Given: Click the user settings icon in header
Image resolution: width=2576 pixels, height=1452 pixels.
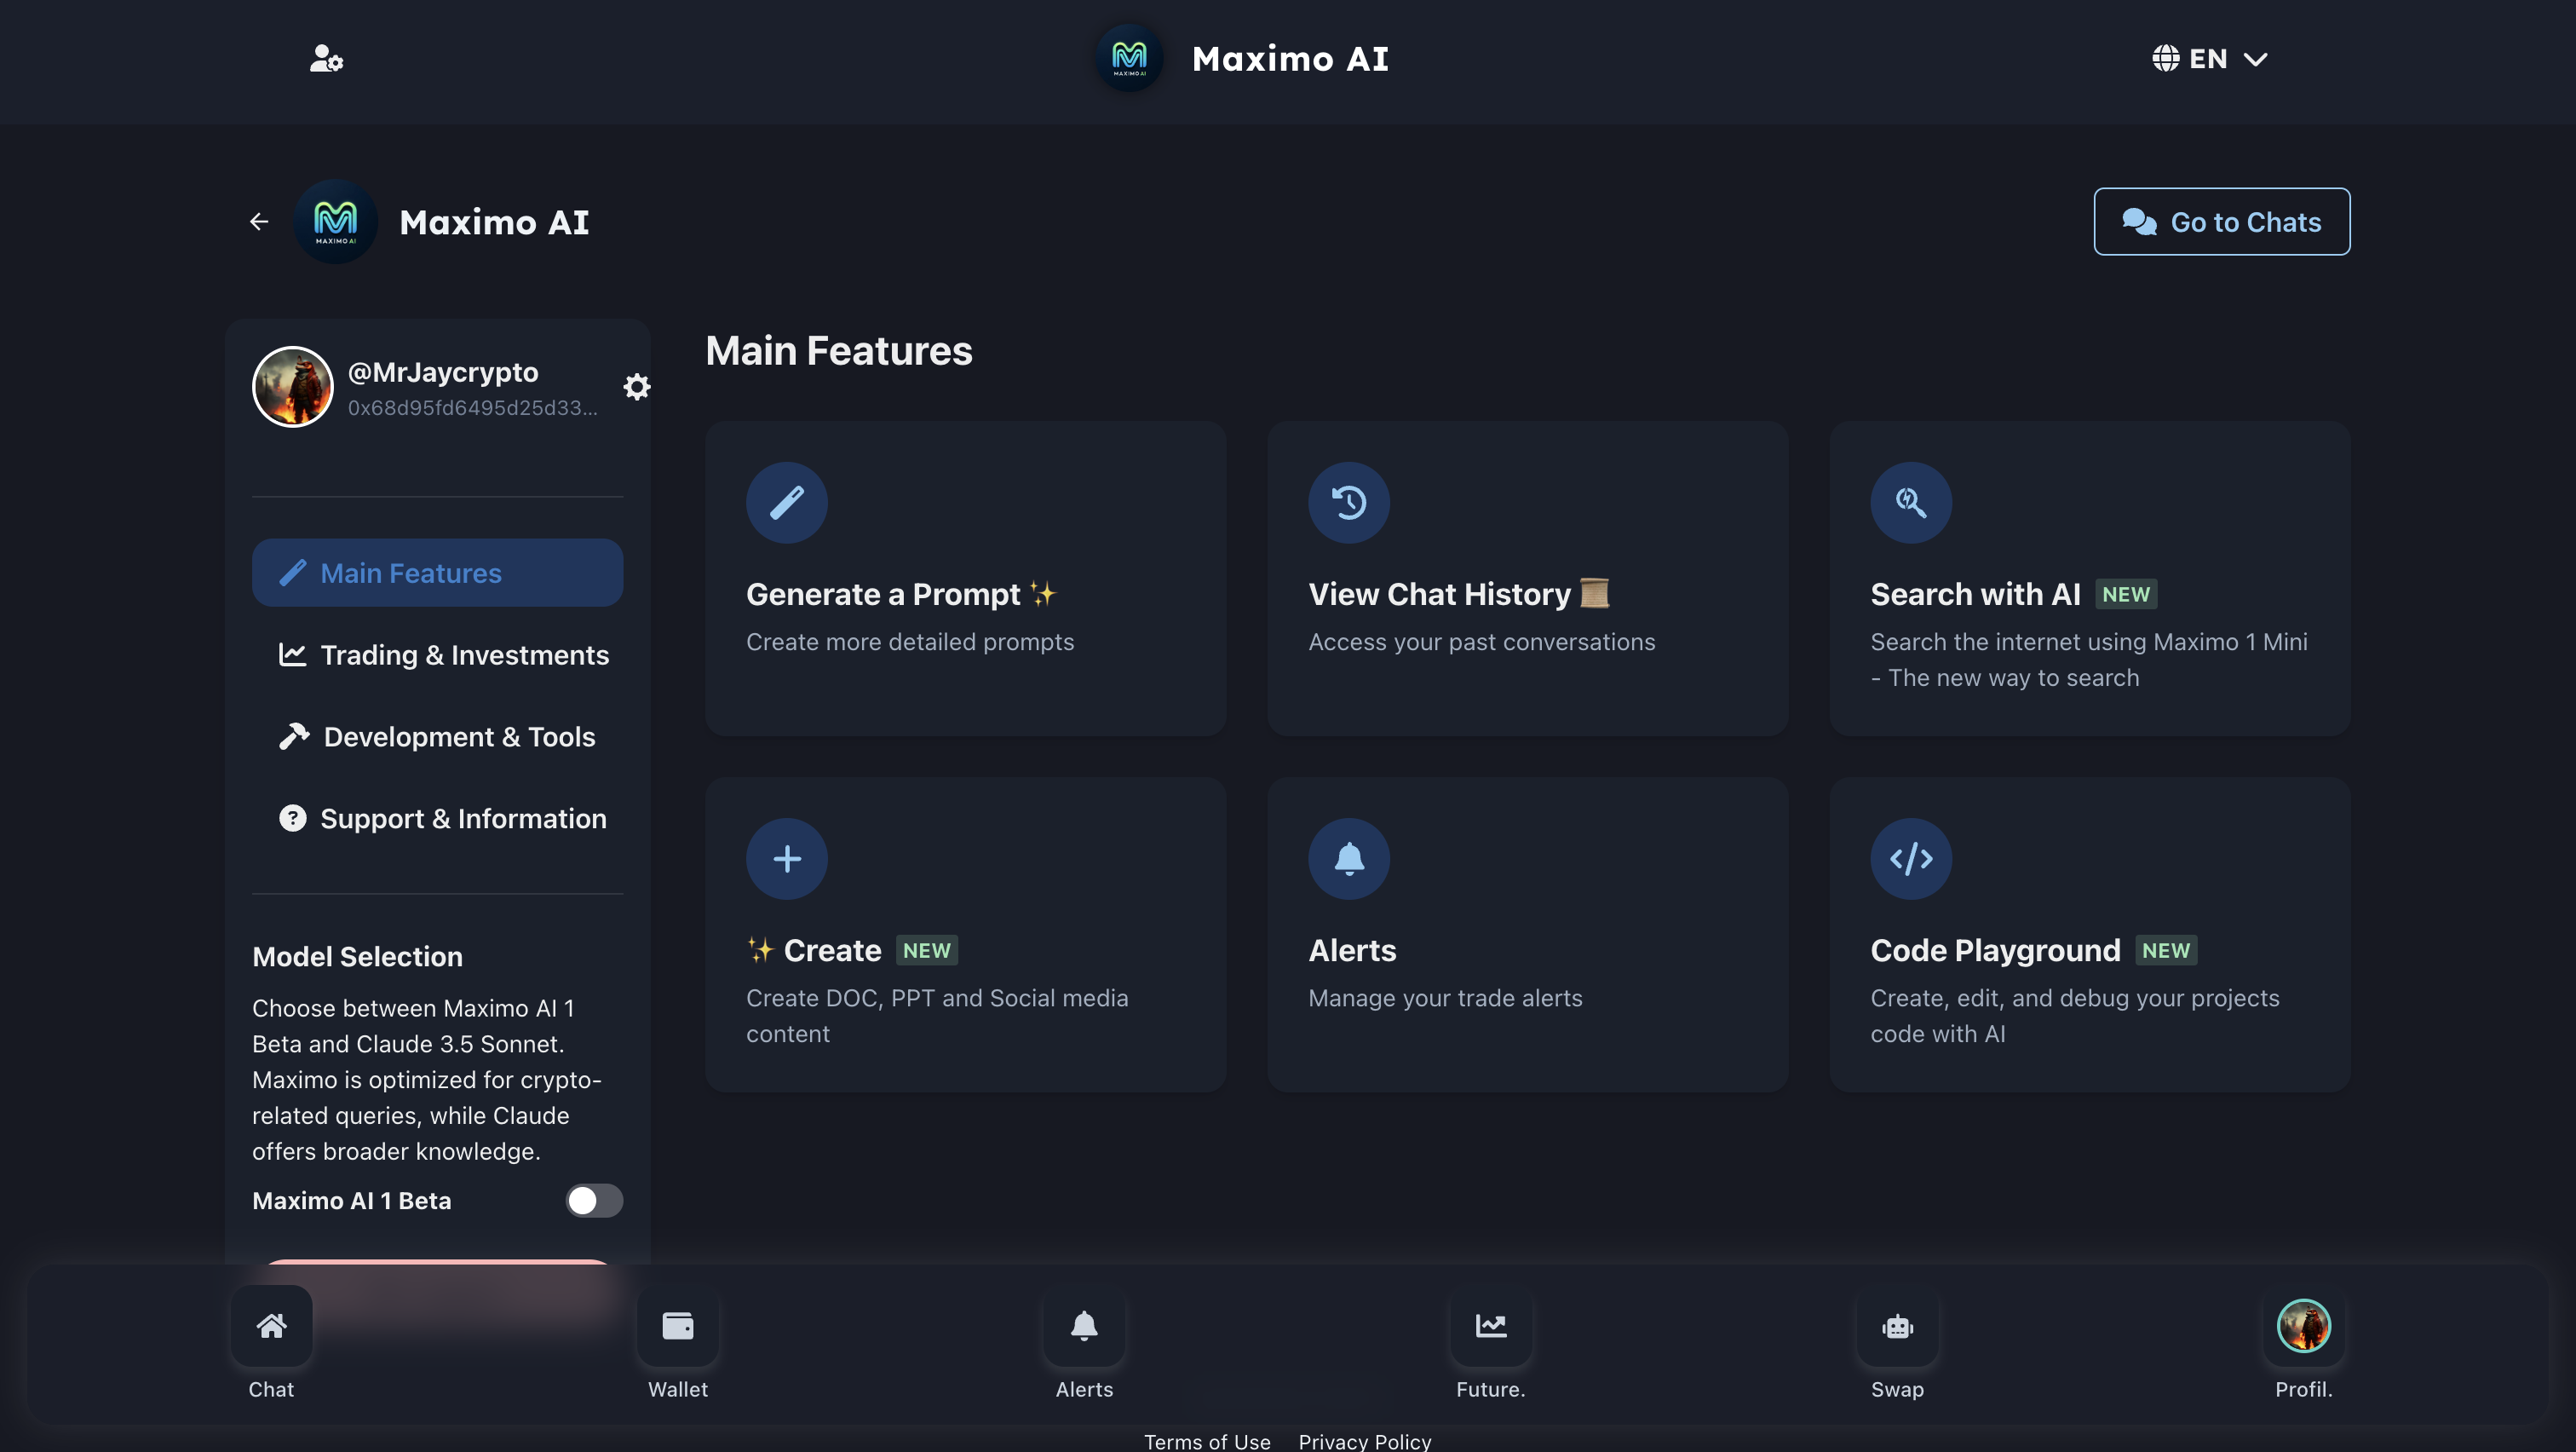Looking at the screenshot, I should pos(326,59).
